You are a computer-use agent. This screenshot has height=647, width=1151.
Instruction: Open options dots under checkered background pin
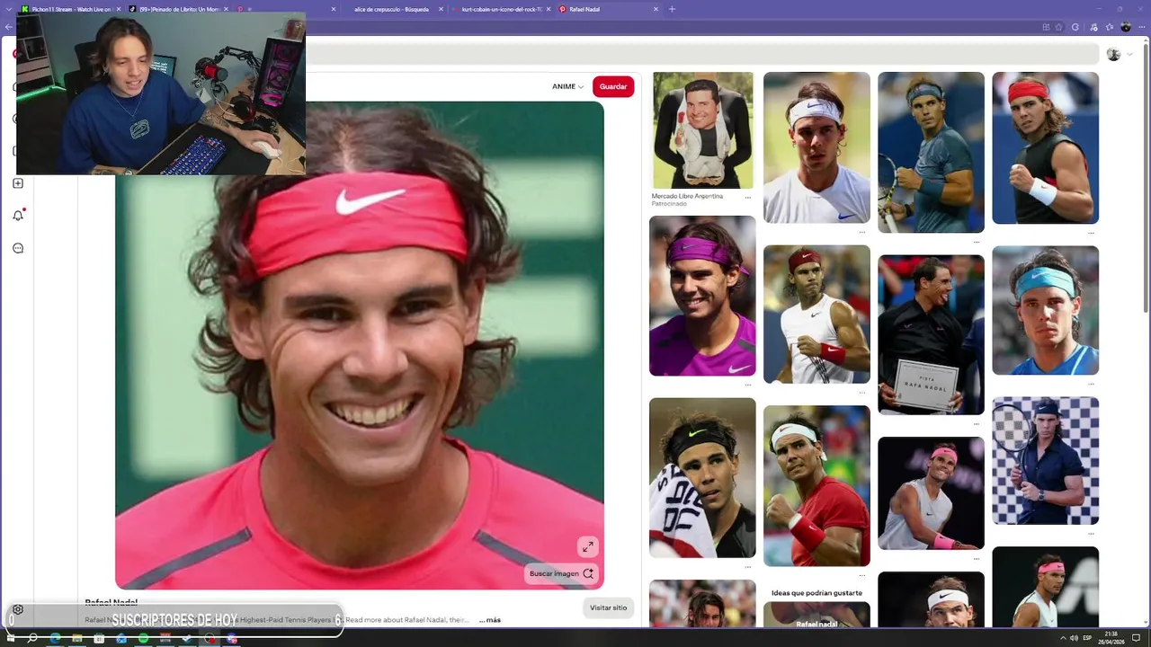(1090, 534)
